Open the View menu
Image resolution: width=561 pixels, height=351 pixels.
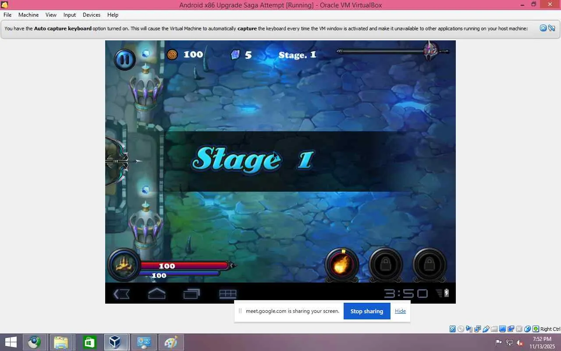[x=51, y=15]
